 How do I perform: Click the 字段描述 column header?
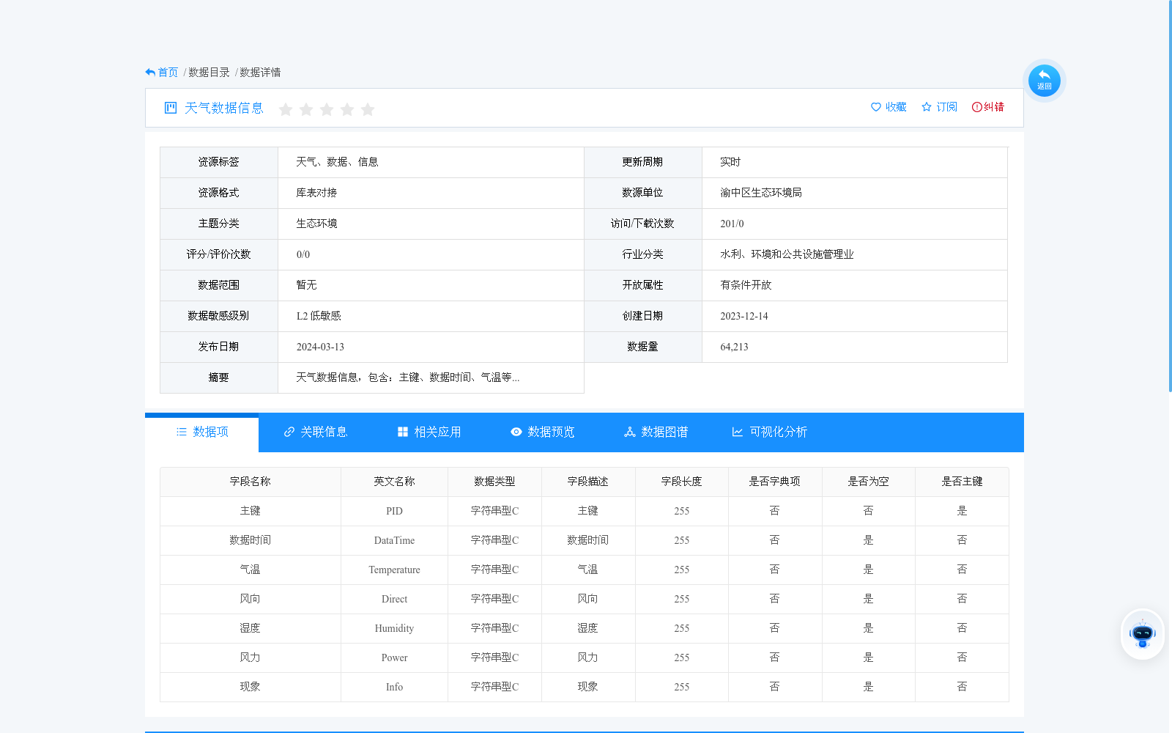click(588, 482)
